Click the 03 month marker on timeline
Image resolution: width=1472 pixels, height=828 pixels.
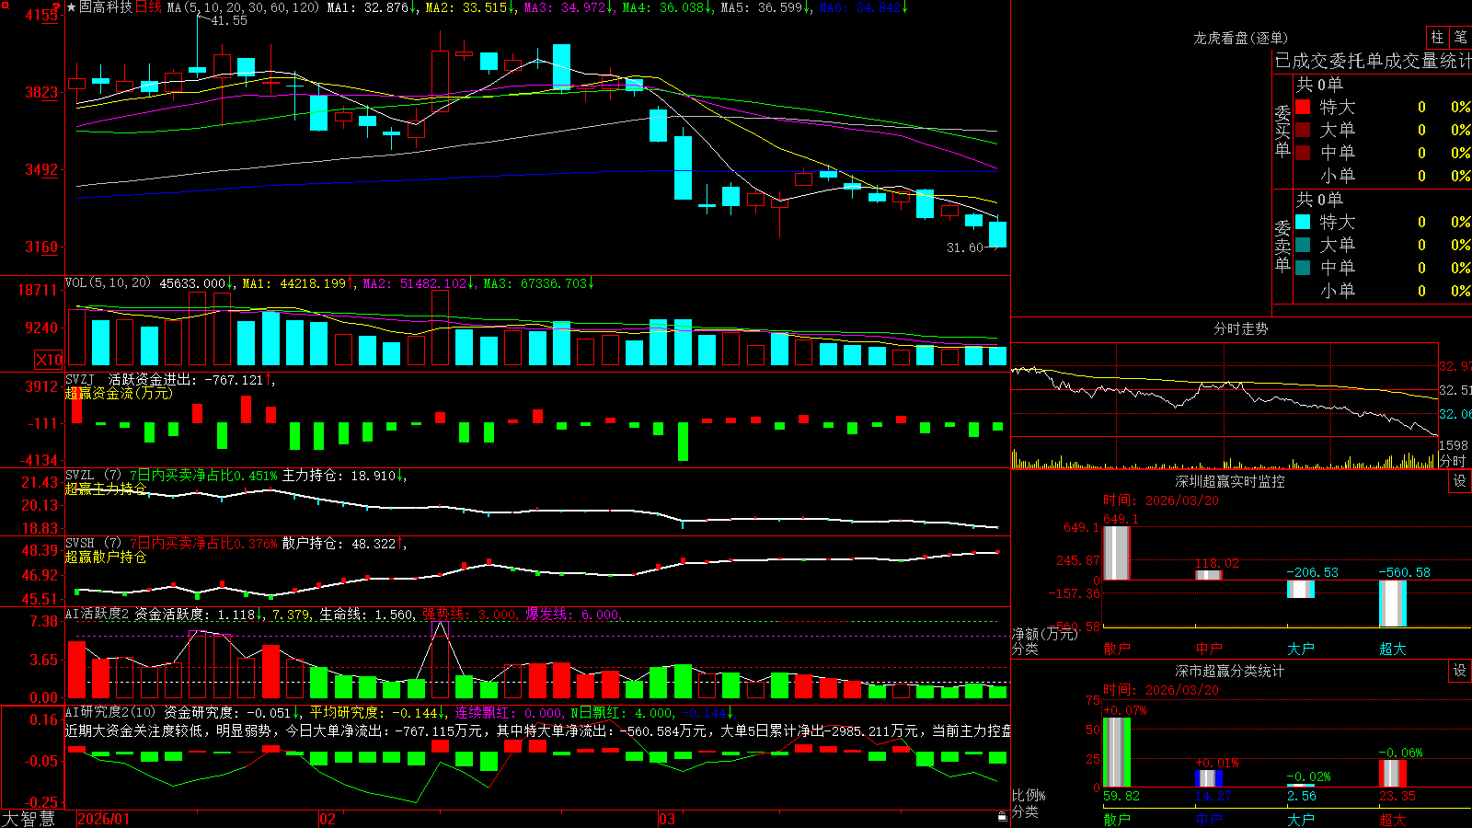(667, 819)
